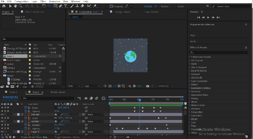
Task: Expand the Color Correction effects category
Action: [x=190, y=81]
